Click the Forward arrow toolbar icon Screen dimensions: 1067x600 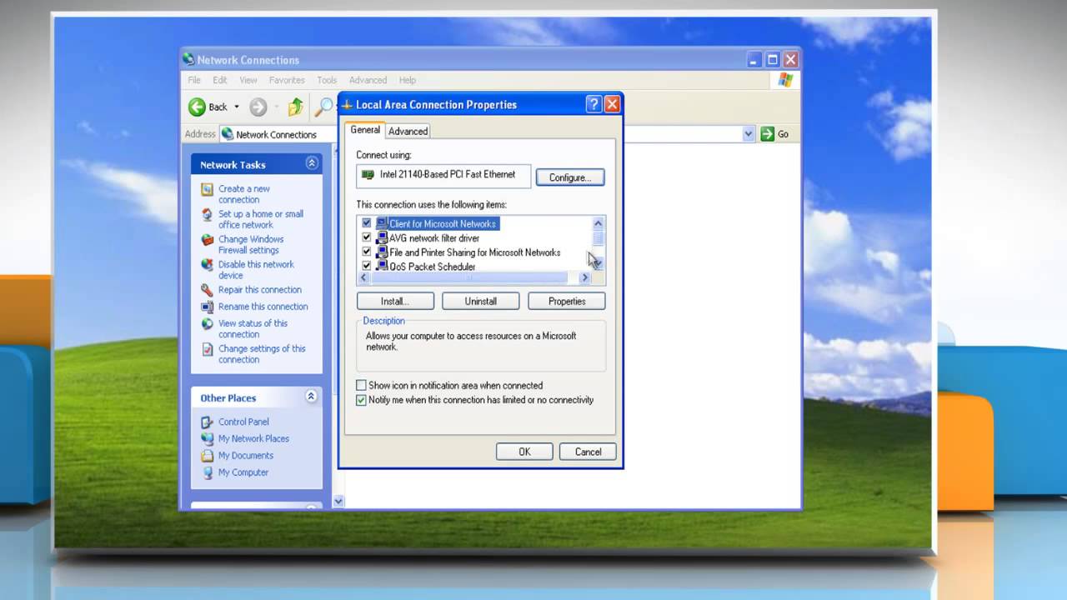(x=258, y=107)
